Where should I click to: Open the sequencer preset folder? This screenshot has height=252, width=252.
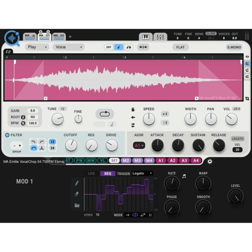77,205
